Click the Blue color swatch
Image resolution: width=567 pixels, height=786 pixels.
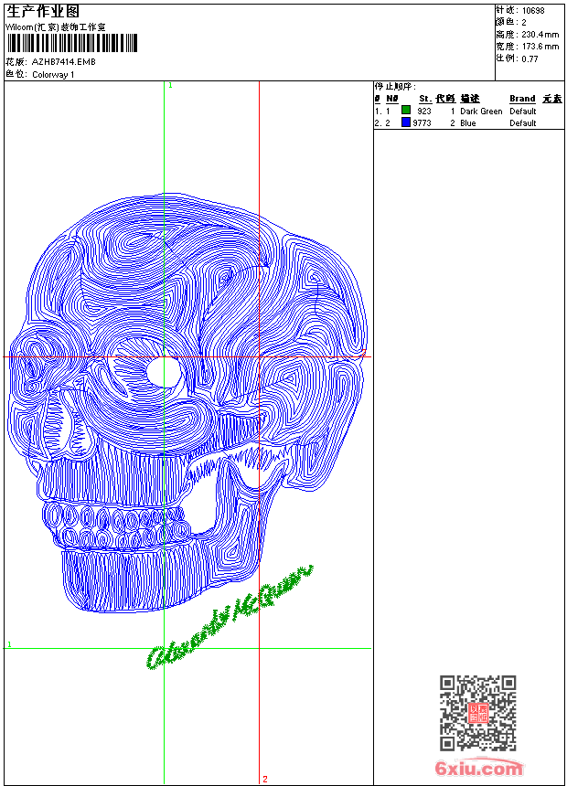[406, 122]
